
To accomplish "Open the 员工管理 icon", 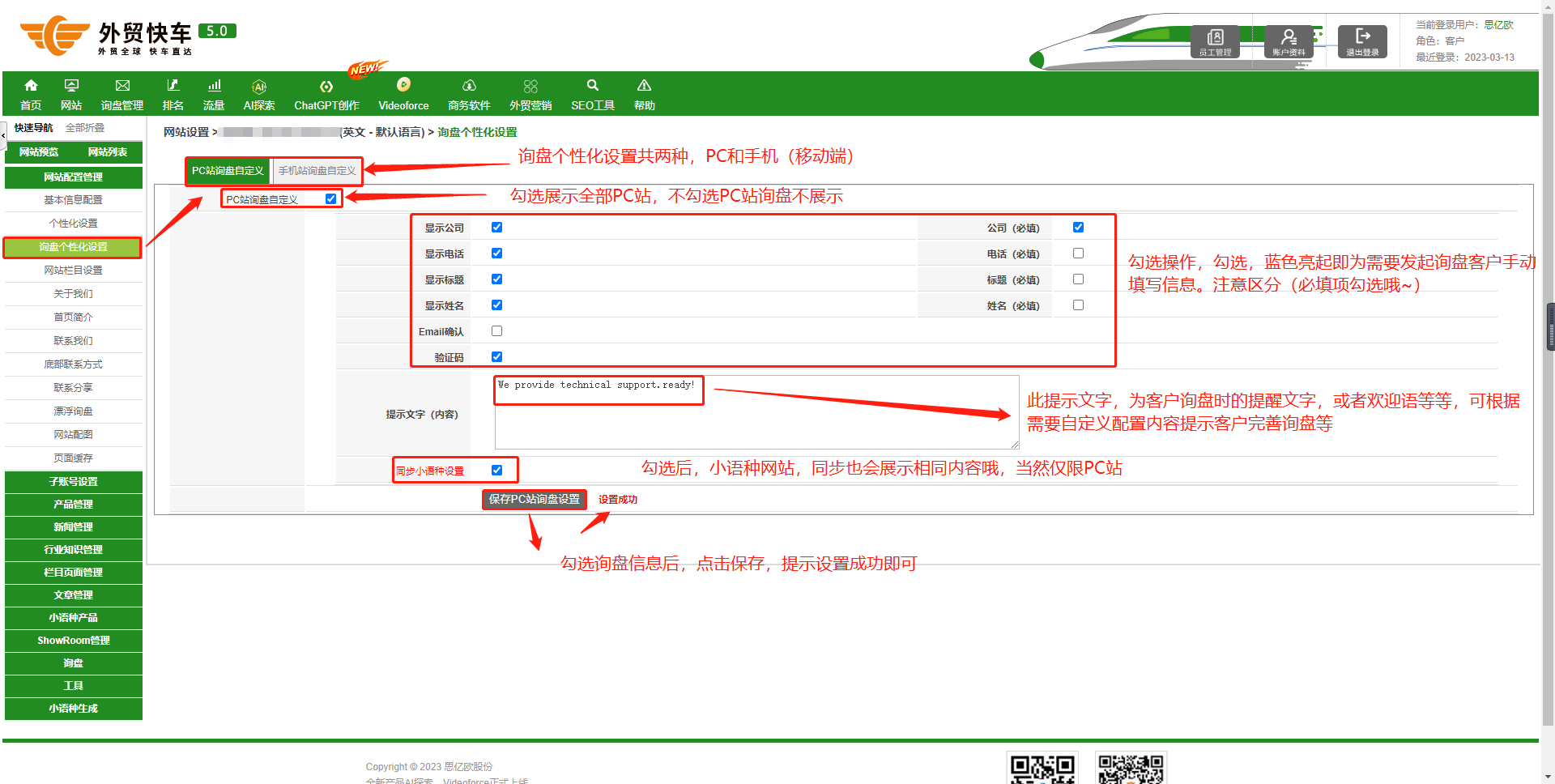I will pos(1215,37).
